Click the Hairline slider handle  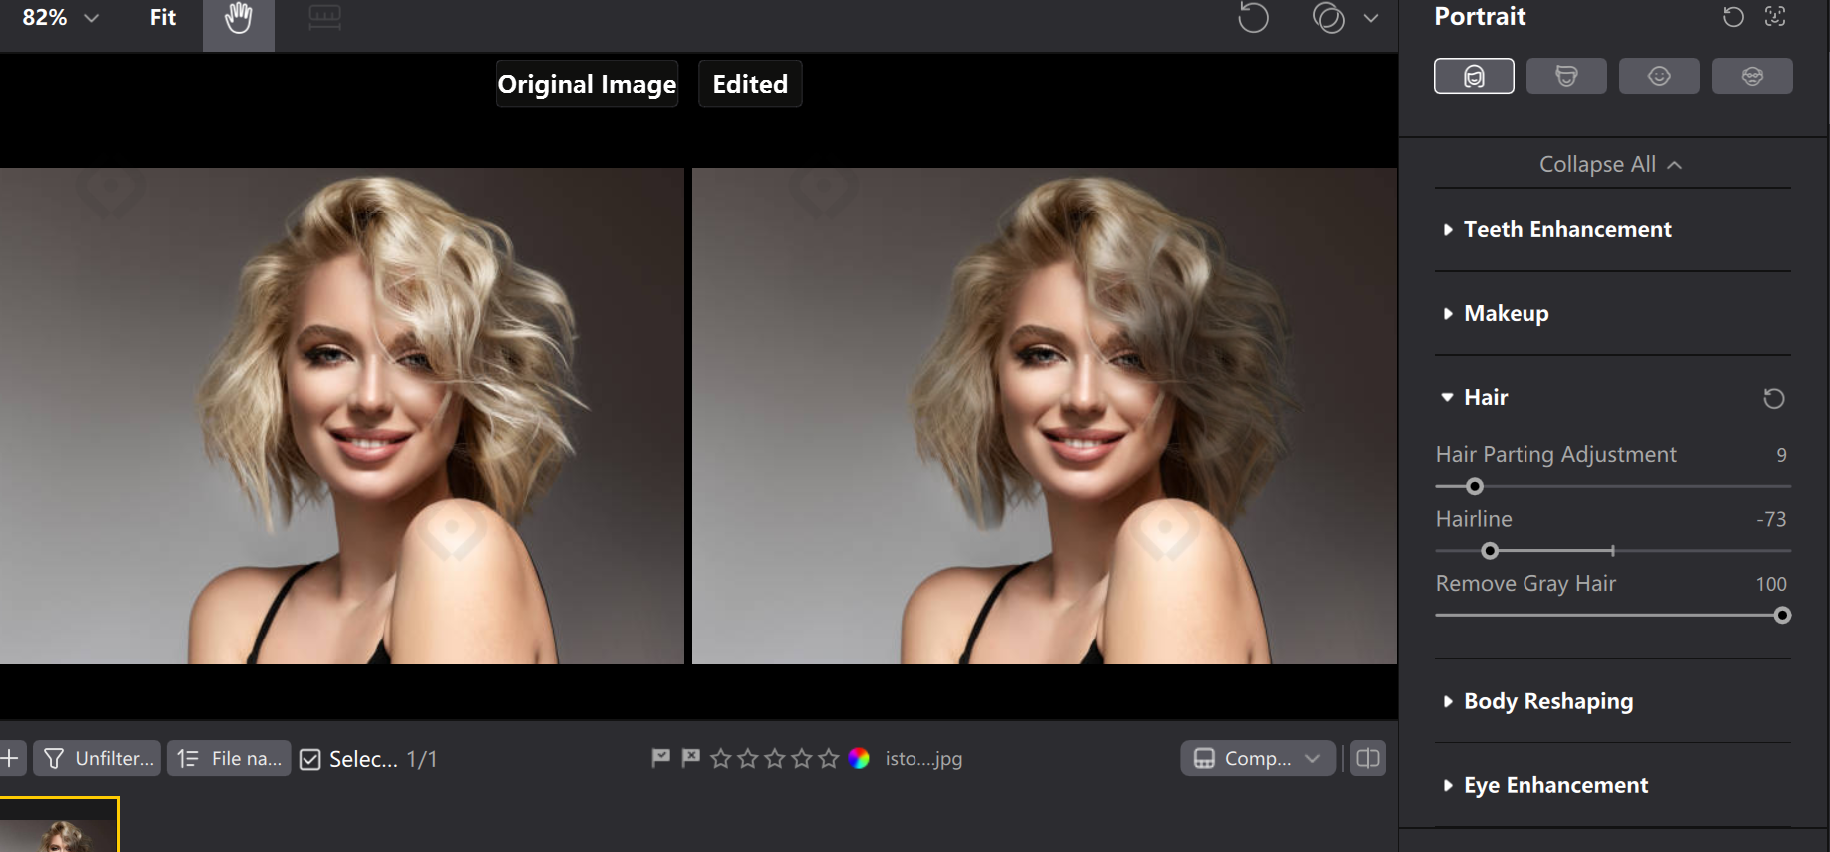click(1490, 551)
